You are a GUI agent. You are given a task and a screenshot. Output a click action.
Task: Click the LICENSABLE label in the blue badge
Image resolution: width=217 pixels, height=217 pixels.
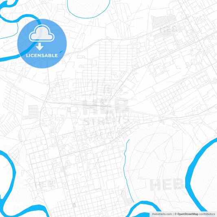pyautogui.click(x=42, y=55)
